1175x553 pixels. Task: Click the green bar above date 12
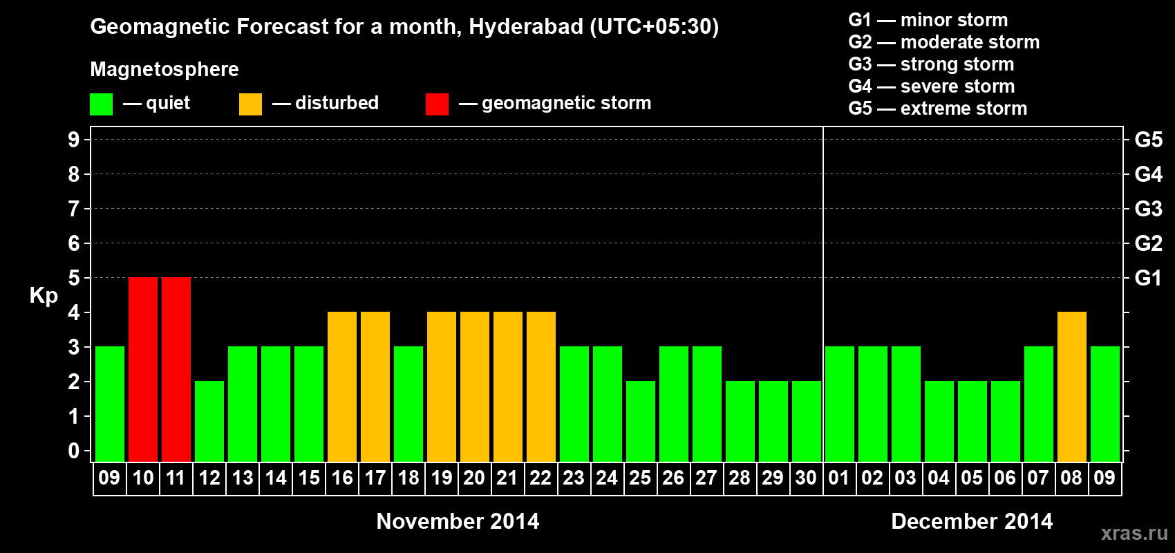click(x=209, y=422)
